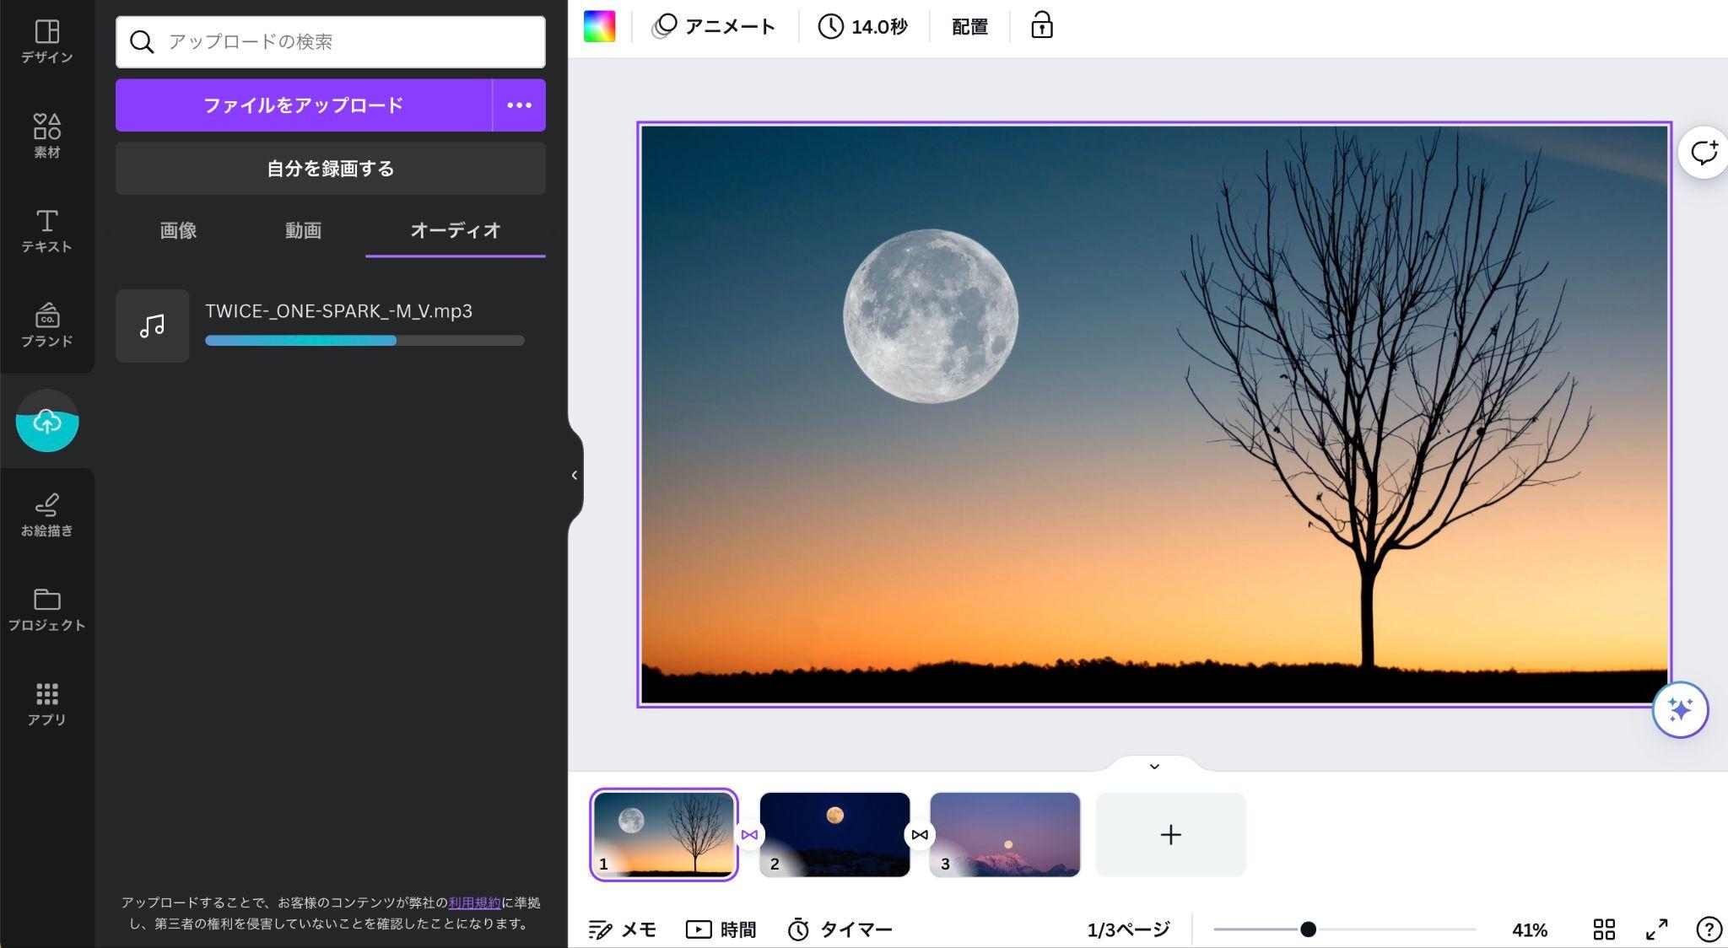1728x948 pixels.
Task: Open the ブランド brand panel
Action: [47, 325]
